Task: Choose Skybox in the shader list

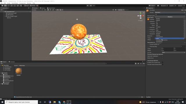Action: tap(169, 34)
